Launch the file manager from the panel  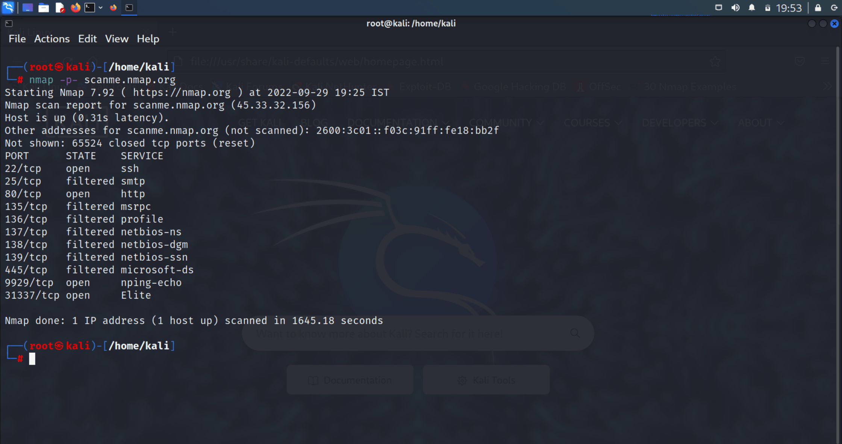tap(44, 7)
